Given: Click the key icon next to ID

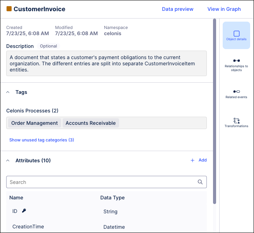Looking at the screenshot, I should [24, 211].
